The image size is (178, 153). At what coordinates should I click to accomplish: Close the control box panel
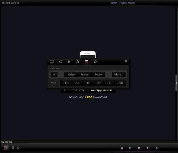tap(126, 61)
